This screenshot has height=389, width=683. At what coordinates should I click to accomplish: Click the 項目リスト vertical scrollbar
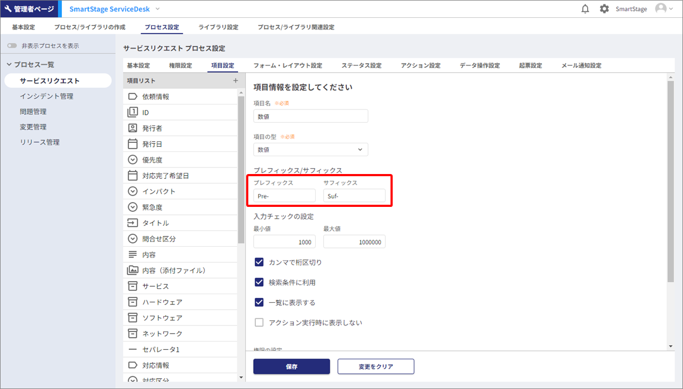click(x=241, y=167)
